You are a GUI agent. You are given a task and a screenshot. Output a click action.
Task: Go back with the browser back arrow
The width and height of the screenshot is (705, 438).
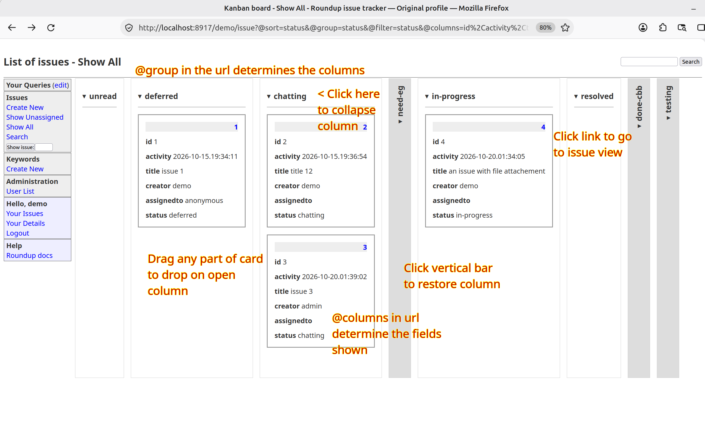click(12, 28)
